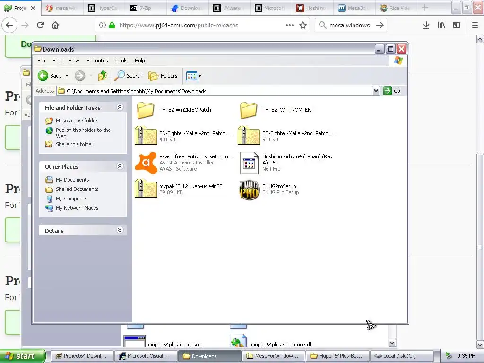
Task: Click the Windows Start button
Action: 23,356
